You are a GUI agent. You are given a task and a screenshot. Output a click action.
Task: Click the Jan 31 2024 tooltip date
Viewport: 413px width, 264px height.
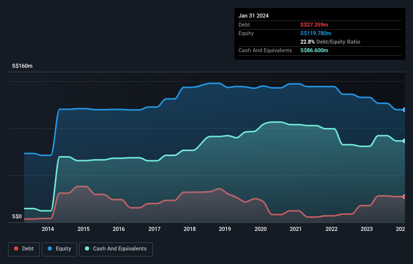point(254,16)
